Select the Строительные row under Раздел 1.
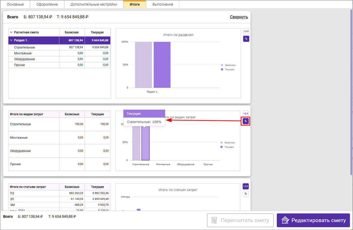 coord(24,47)
